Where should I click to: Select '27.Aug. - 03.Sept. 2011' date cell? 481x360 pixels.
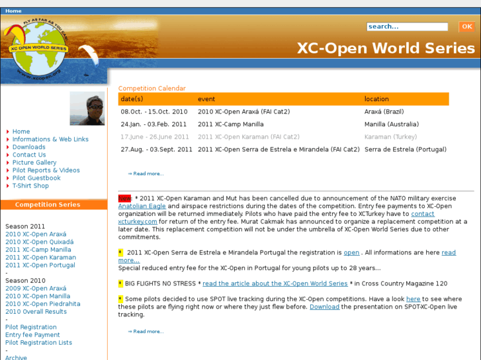tap(156, 149)
